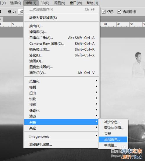Open Camera Raw 滤镜(C)...

[61, 44]
